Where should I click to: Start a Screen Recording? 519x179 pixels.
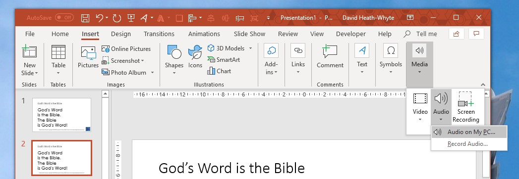[465, 107]
